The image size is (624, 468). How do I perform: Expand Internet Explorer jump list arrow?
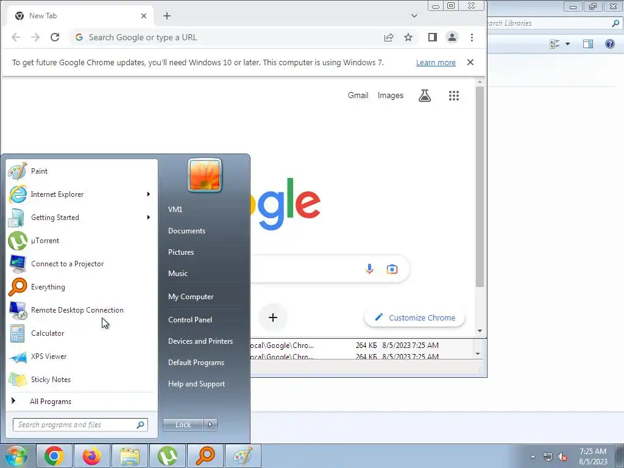(x=149, y=194)
